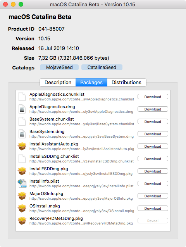Click the release date 16 Jul 2019 14:10
Image resolution: width=186 pixels, height=247 pixels.
pyautogui.click(x=59, y=48)
